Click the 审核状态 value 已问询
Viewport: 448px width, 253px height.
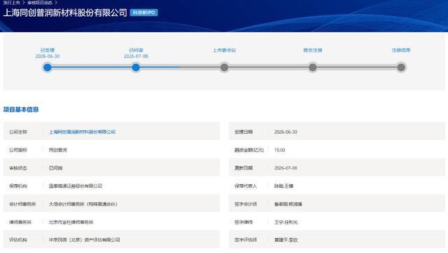[x=56, y=168]
